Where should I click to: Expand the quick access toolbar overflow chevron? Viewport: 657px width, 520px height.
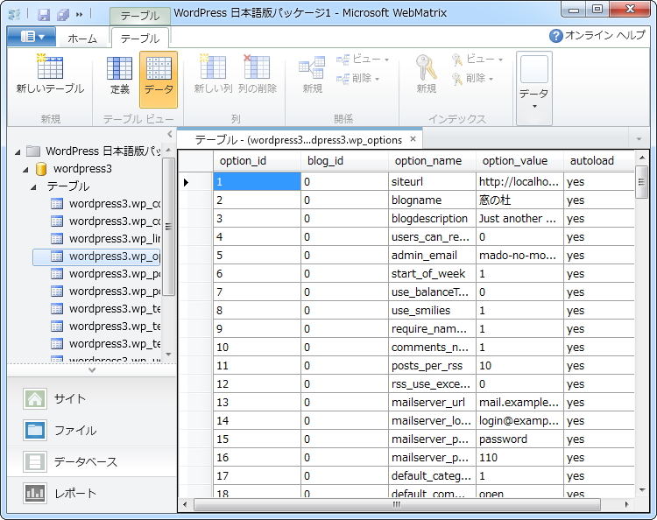click(79, 15)
